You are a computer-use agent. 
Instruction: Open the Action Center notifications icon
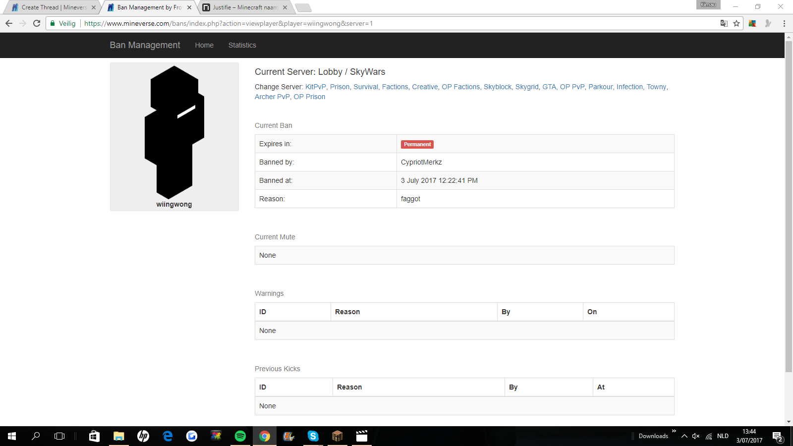[777, 437]
